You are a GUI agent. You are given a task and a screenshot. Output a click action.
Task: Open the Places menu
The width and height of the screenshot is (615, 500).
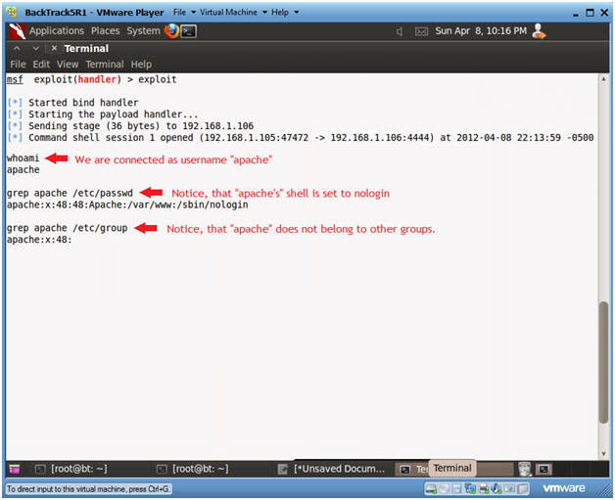click(x=105, y=31)
